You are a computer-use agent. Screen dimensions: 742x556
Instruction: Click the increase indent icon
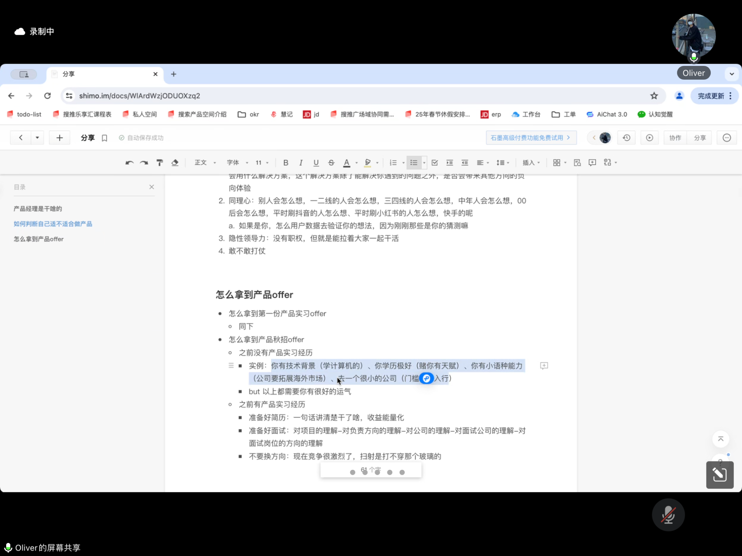point(450,163)
